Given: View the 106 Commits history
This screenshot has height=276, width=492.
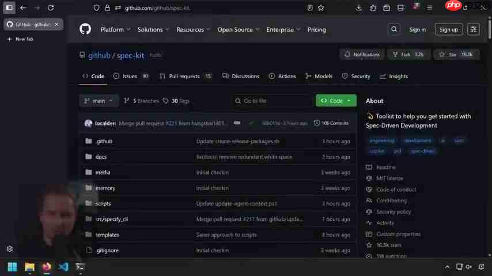Looking at the screenshot, I should (x=331, y=123).
